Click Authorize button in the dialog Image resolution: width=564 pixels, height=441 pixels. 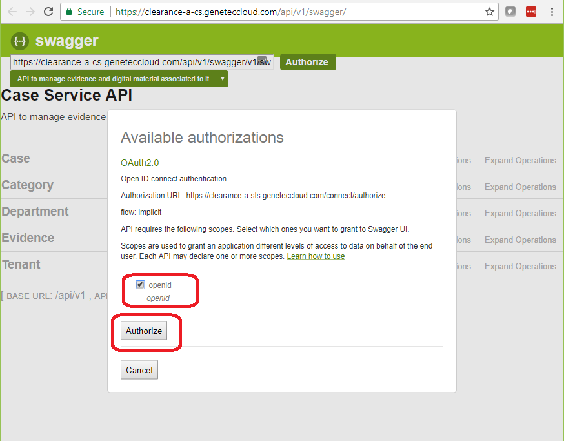tap(144, 331)
